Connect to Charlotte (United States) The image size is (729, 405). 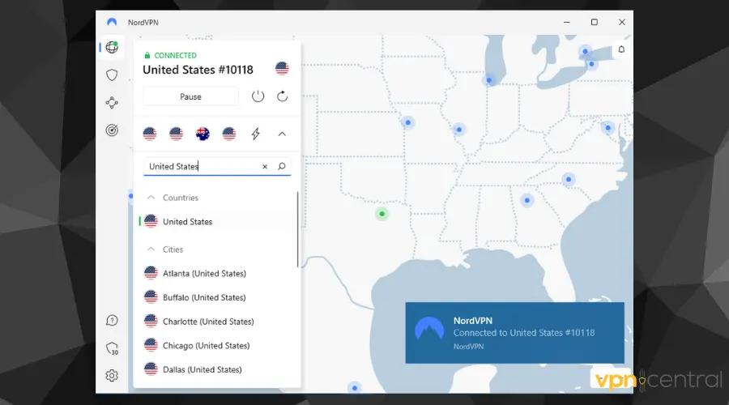click(218, 322)
